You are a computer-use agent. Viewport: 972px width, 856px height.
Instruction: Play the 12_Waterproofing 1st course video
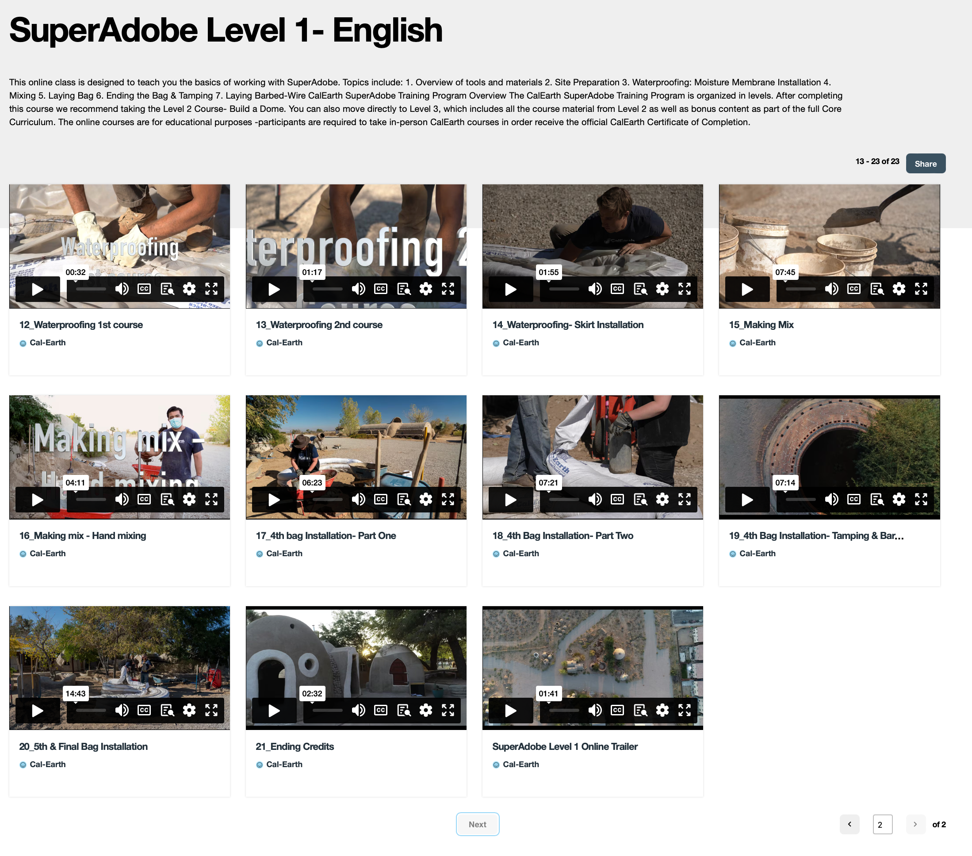(38, 289)
